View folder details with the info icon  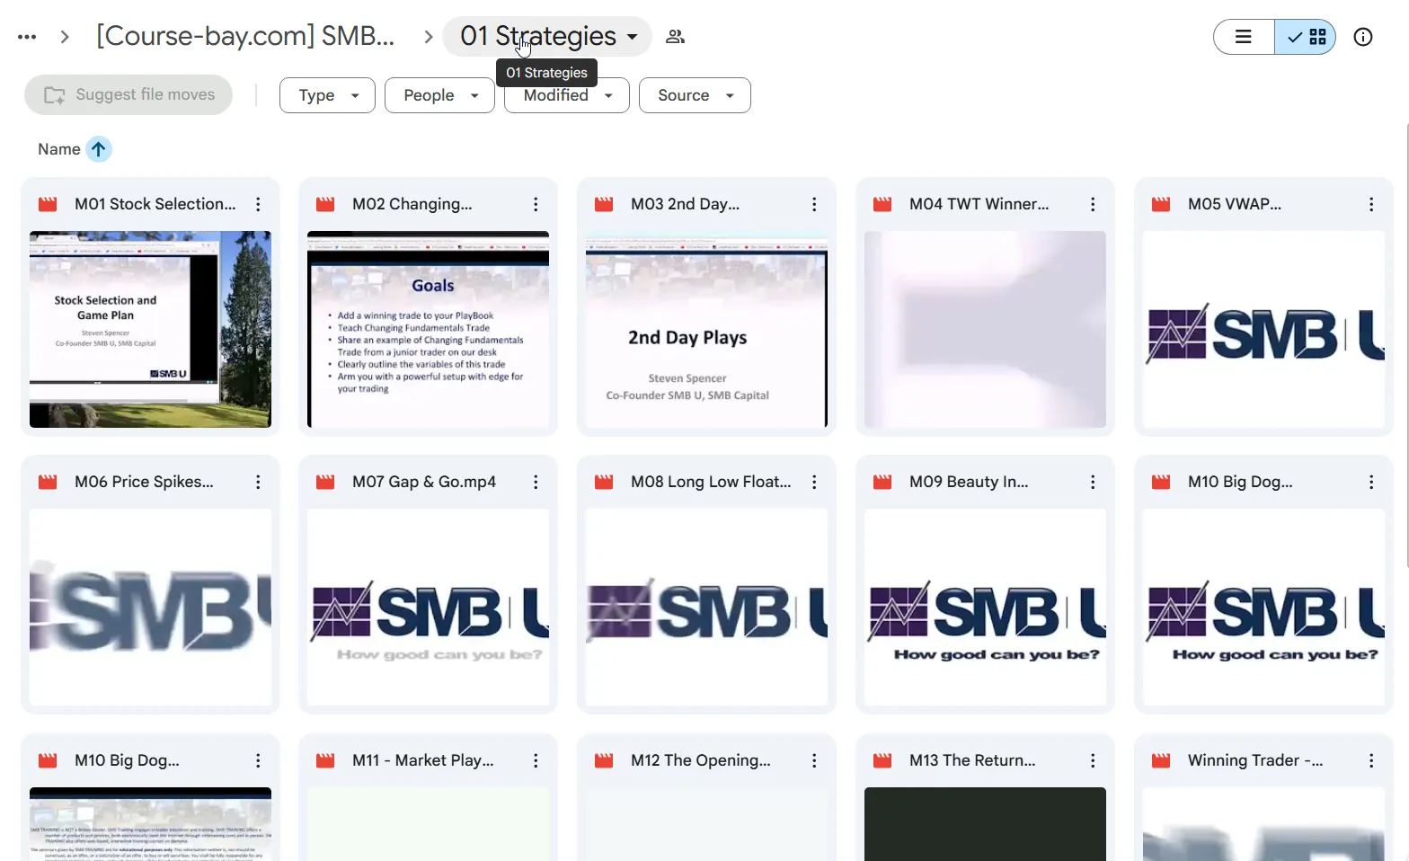(x=1363, y=37)
